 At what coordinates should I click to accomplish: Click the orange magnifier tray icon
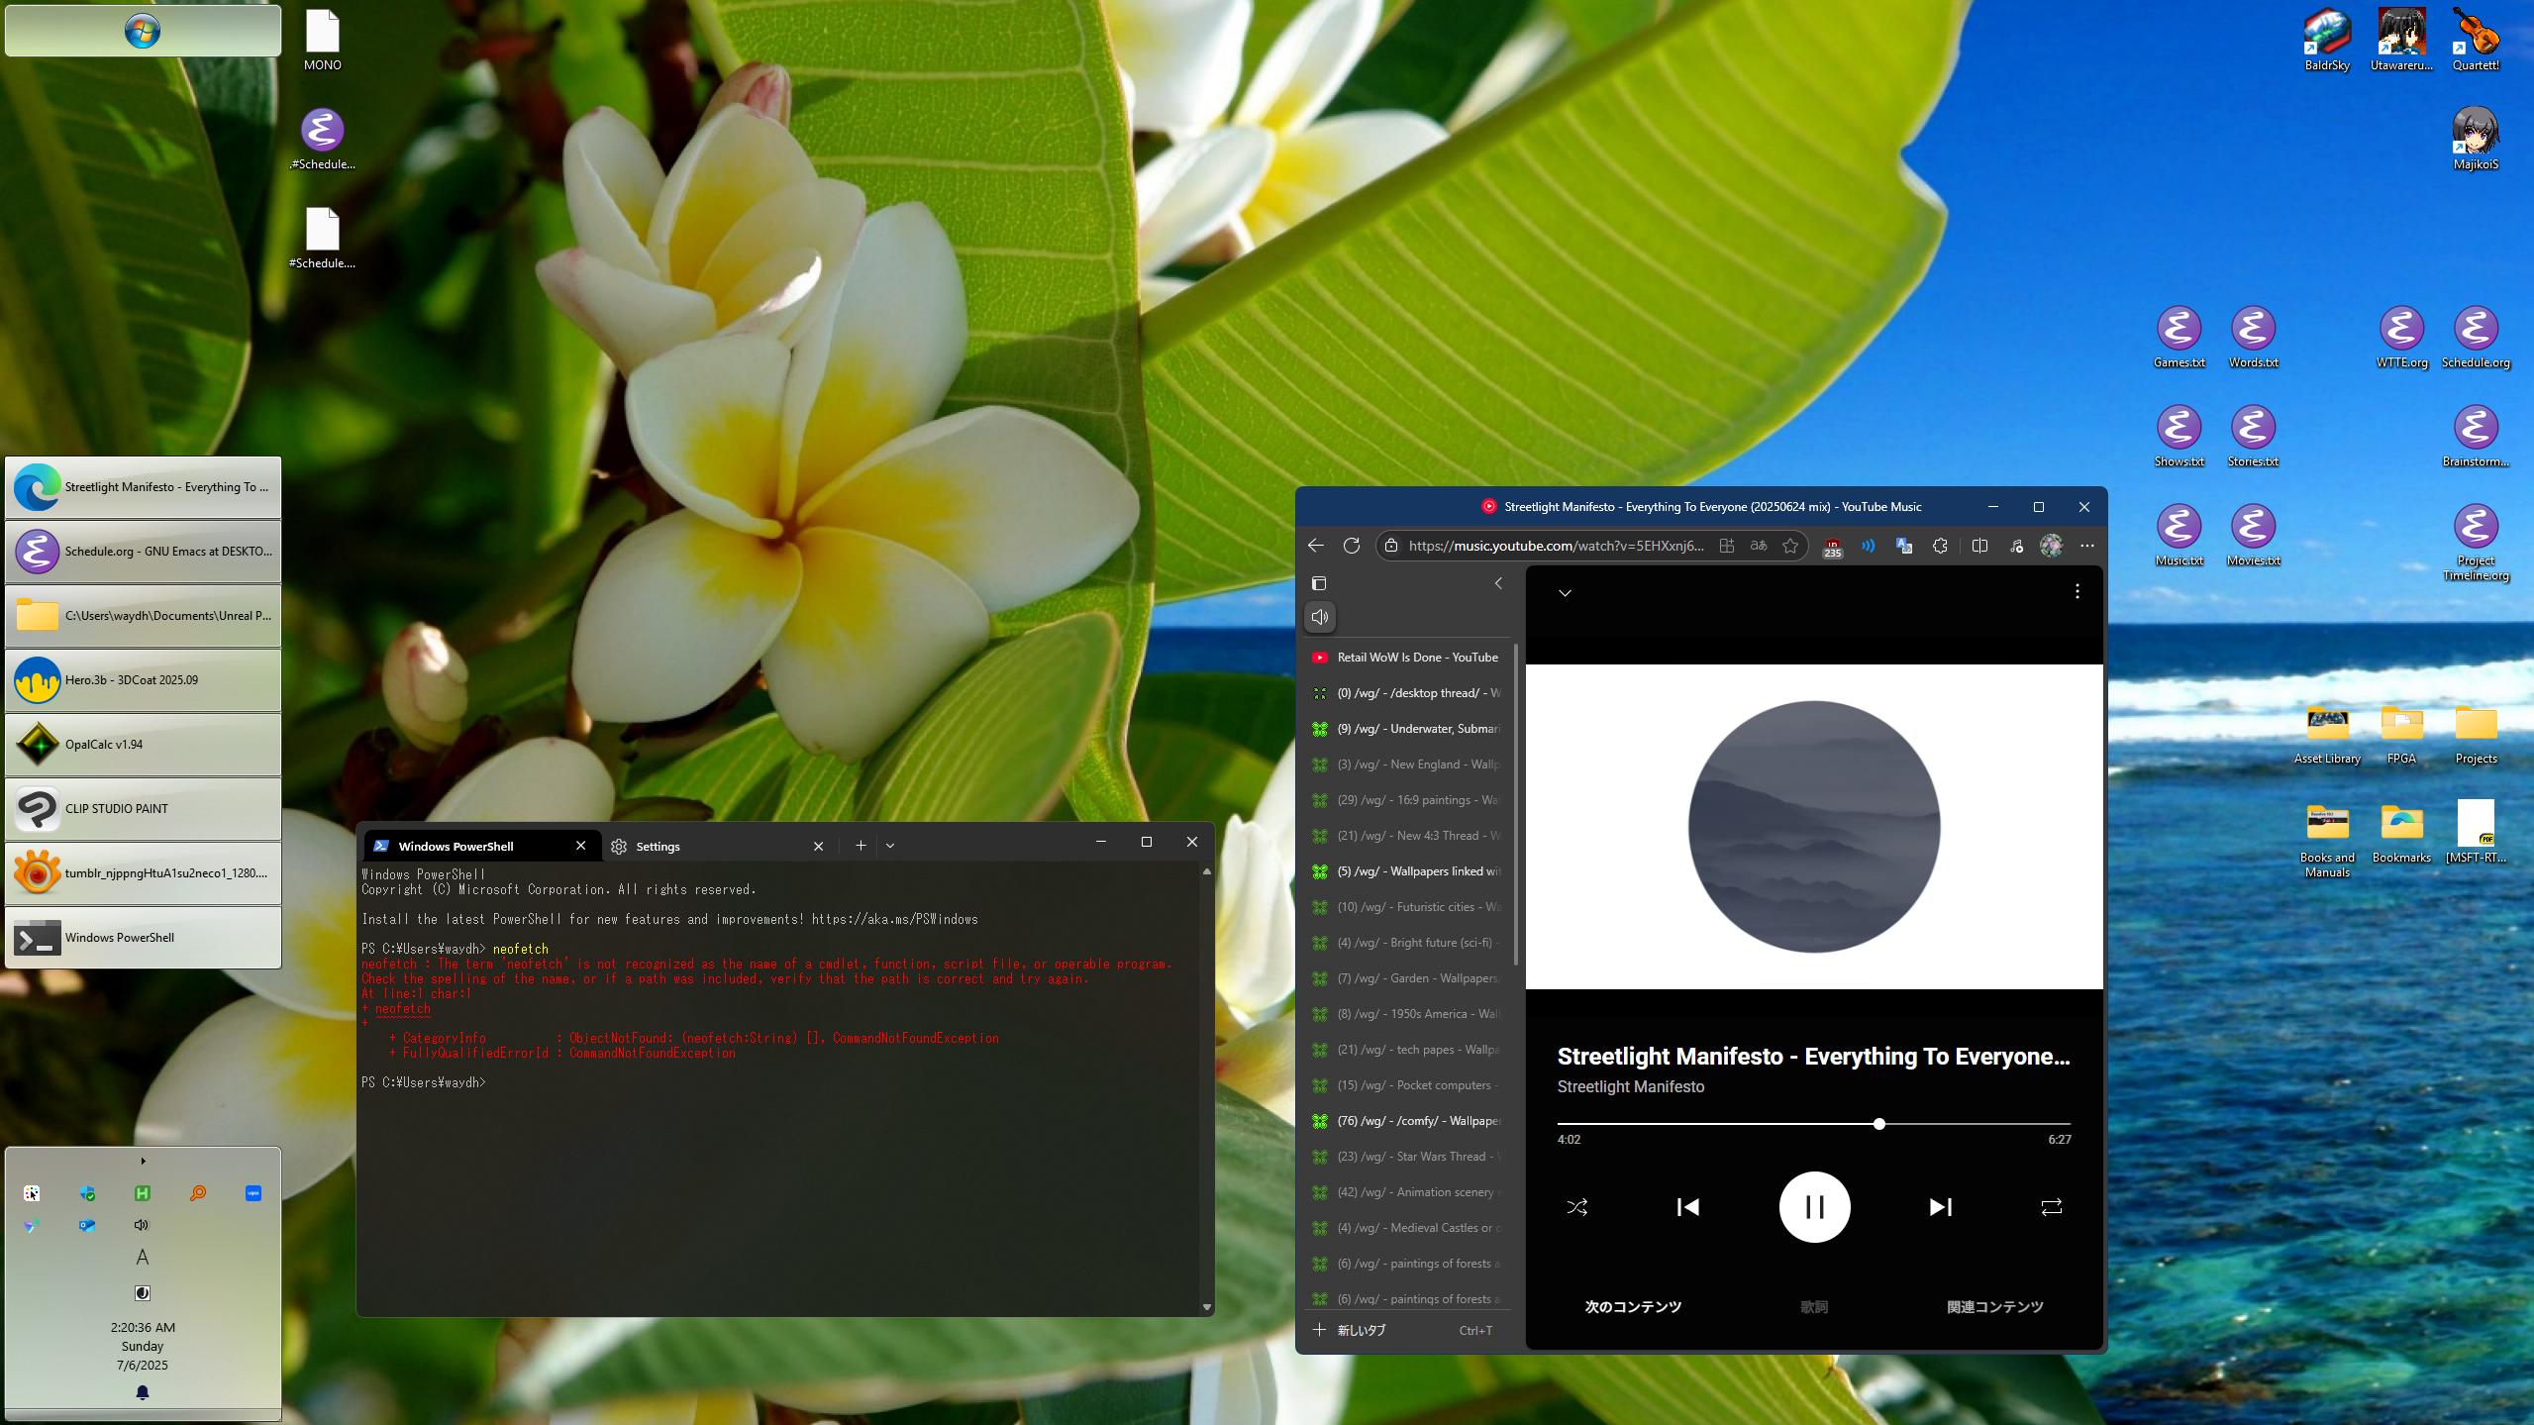pos(198,1193)
